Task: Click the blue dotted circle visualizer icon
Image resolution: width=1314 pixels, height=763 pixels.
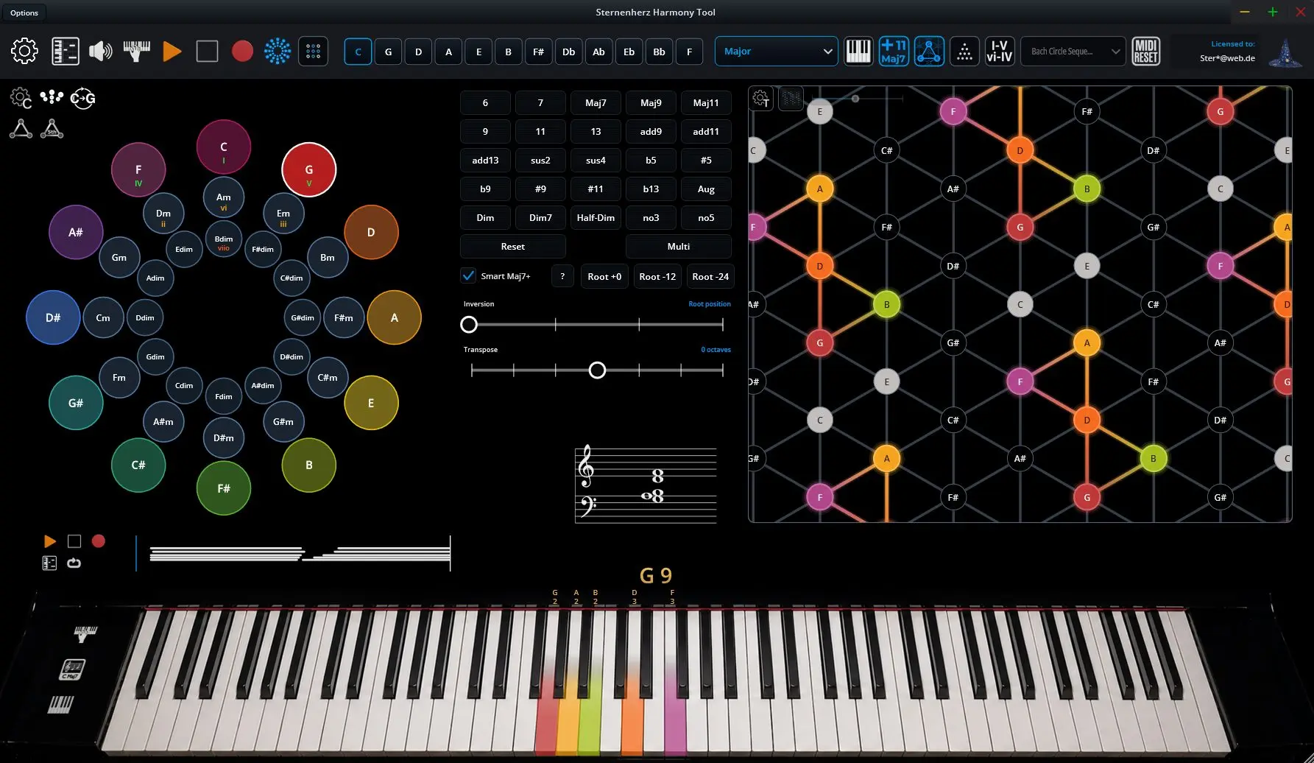Action: (x=278, y=51)
